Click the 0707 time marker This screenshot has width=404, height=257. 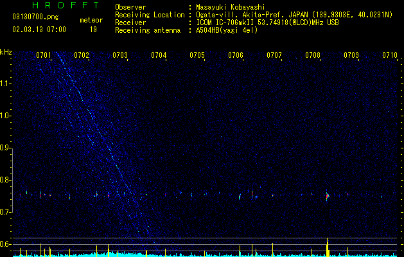click(274, 55)
